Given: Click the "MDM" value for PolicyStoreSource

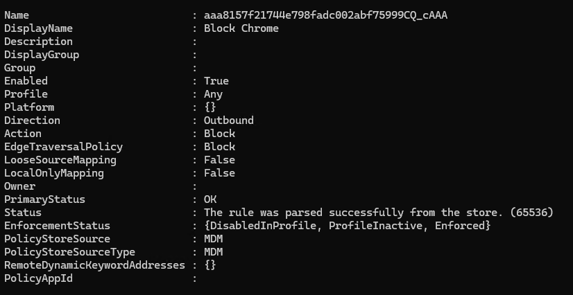Looking at the screenshot, I should 213,239.
